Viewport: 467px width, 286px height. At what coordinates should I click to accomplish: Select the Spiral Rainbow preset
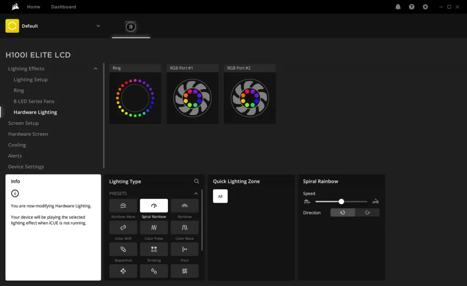point(154,206)
